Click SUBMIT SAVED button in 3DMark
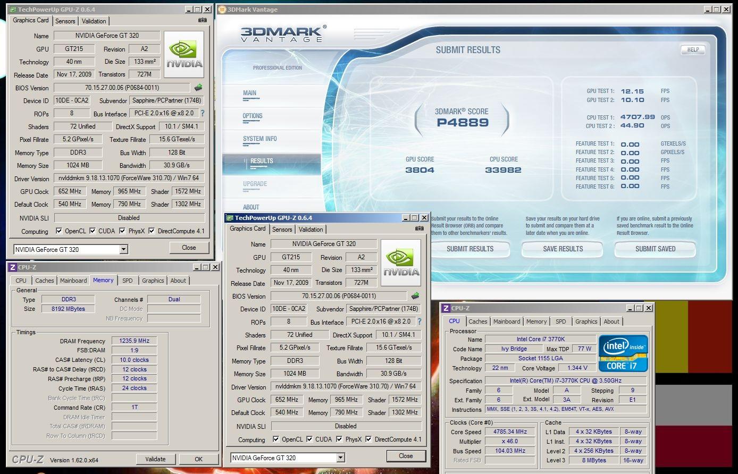Viewport: 738px width, 474px height. 655,249
